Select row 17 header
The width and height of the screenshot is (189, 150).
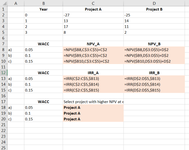pyautogui.click(x=3, y=102)
